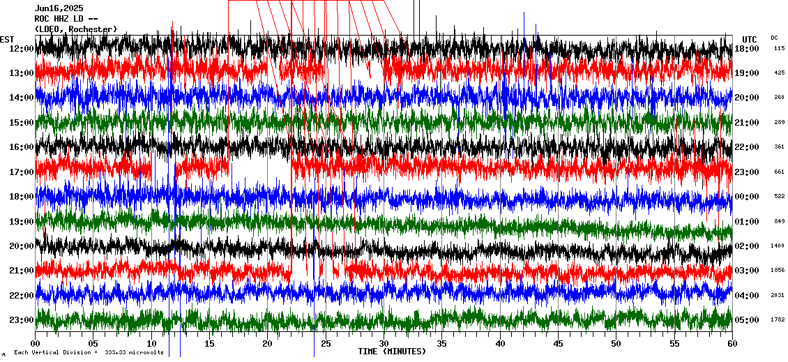Select the 21:00 EST row label
The width and height of the screenshot is (788, 362).
pyautogui.click(x=21, y=271)
